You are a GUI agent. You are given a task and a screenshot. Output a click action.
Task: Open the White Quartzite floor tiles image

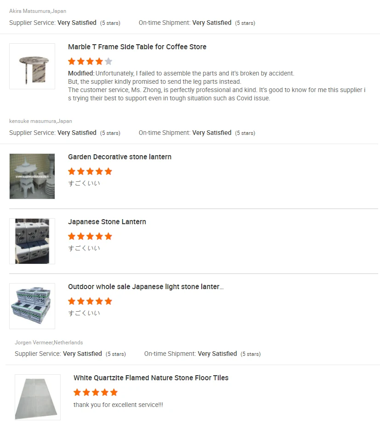pyautogui.click(x=38, y=397)
